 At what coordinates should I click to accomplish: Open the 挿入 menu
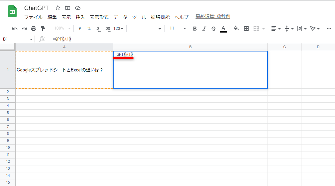[x=80, y=17]
